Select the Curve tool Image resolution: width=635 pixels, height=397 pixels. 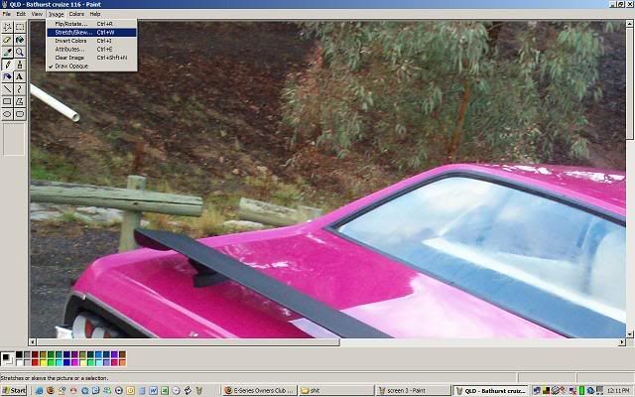click(20, 89)
